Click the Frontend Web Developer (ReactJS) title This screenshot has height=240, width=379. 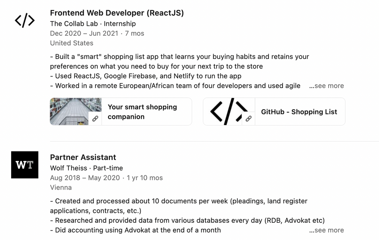[x=117, y=13]
